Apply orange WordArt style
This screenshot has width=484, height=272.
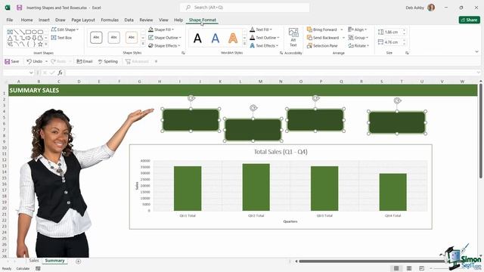tap(233, 39)
